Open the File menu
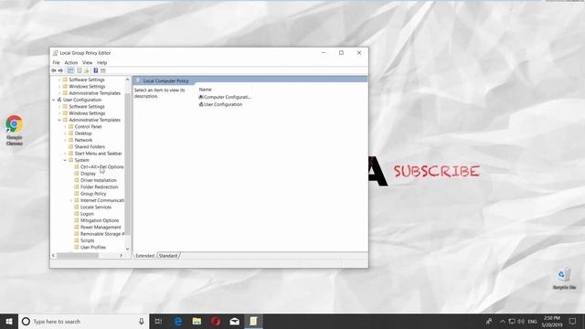This screenshot has height=329, width=585. pyautogui.click(x=56, y=63)
